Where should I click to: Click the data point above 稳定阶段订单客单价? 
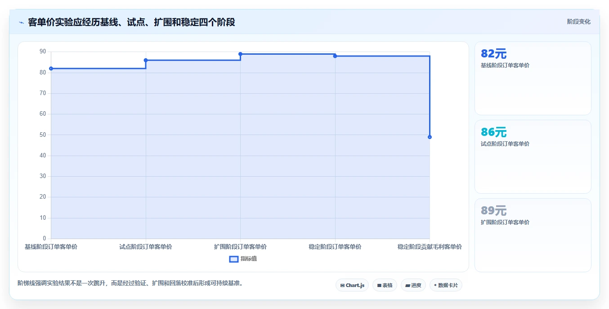(335, 56)
